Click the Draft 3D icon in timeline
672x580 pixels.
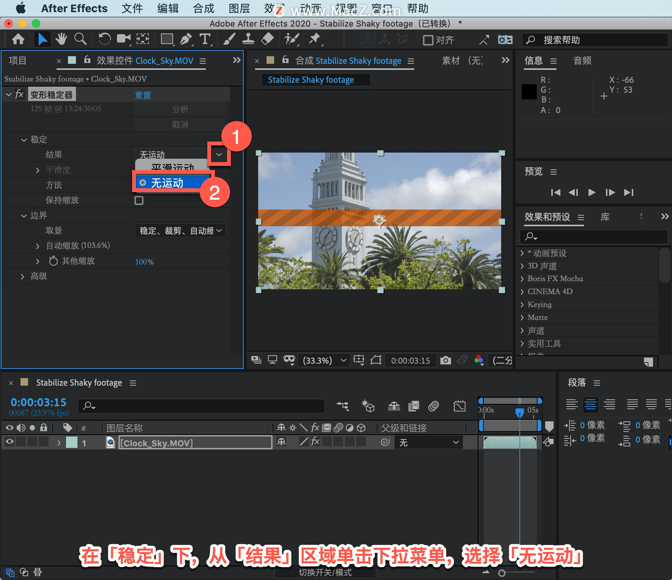coord(368,406)
